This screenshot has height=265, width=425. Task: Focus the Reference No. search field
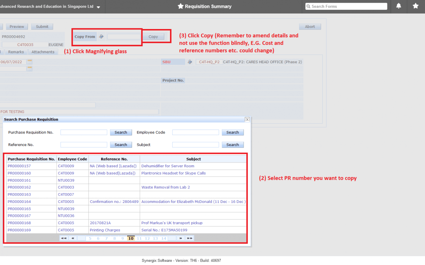pos(84,144)
